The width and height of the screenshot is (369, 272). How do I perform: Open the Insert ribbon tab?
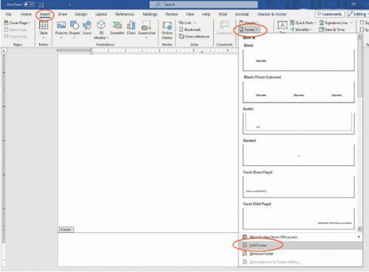(x=45, y=14)
